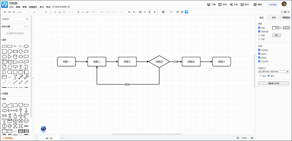Click the sigma formula icon

150,12
